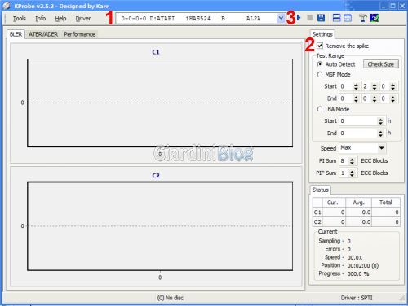
Task: Click the blue-green picture icon in toolbar
Action: point(375,18)
